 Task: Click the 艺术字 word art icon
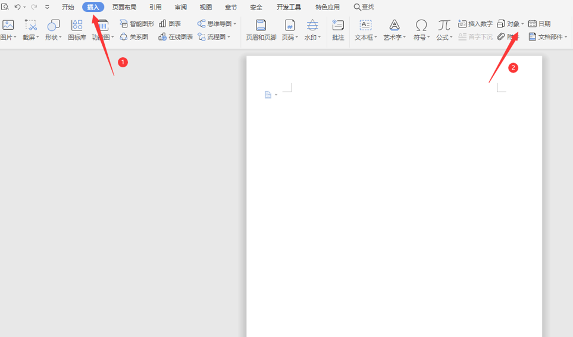[x=394, y=25]
